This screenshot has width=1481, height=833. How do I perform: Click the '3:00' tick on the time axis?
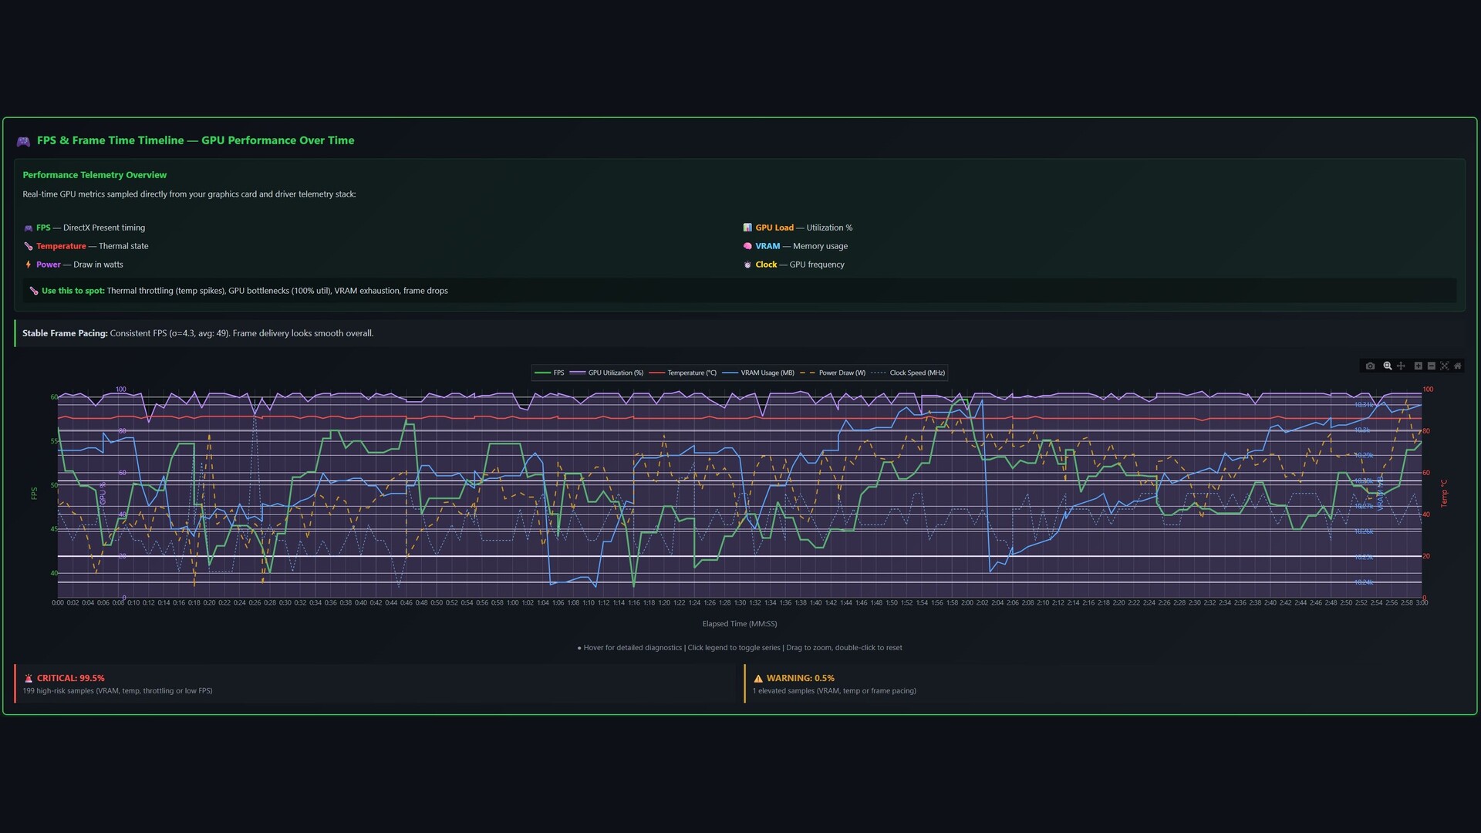(1422, 603)
